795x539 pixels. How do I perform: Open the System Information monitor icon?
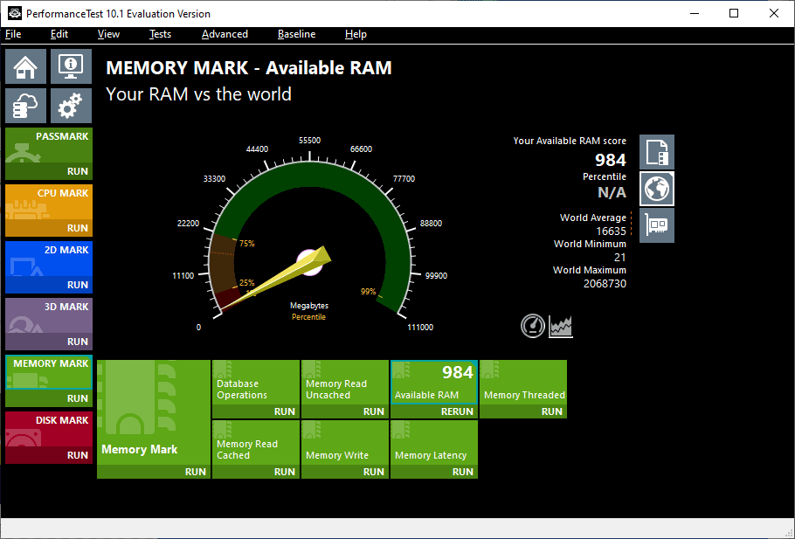[x=71, y=66]
